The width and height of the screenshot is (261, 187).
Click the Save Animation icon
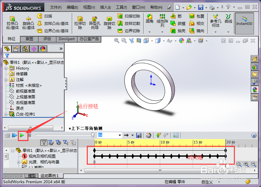pos(139,135)
